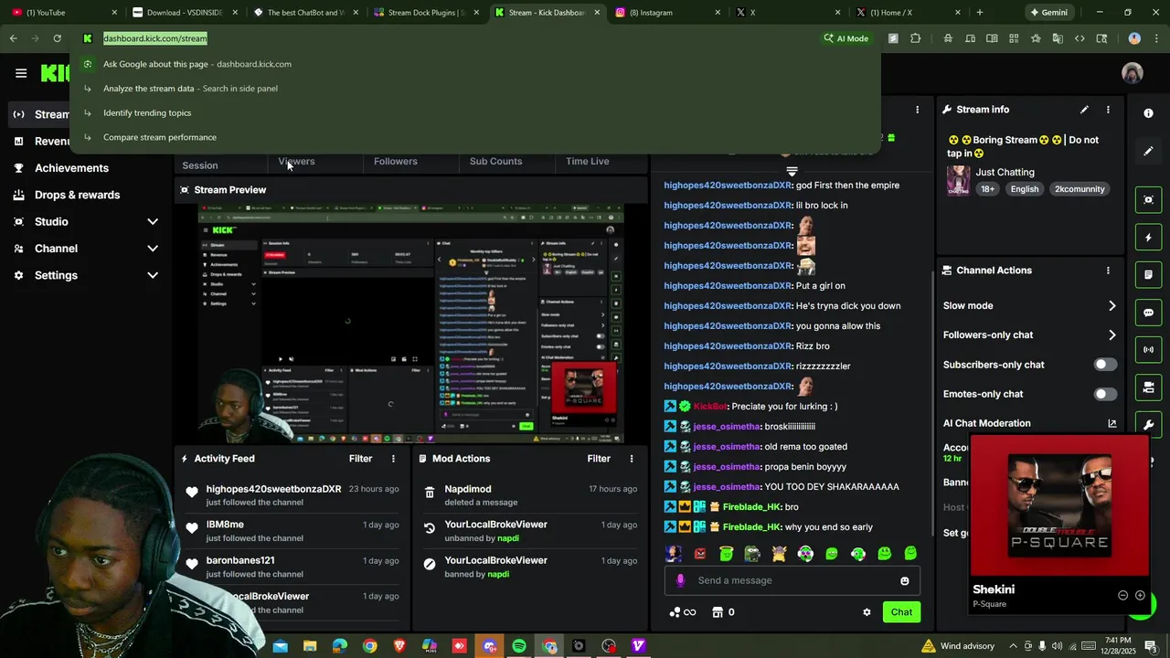Open Achievements in the sidebar
1170x658 pixels.
[71, 168]
